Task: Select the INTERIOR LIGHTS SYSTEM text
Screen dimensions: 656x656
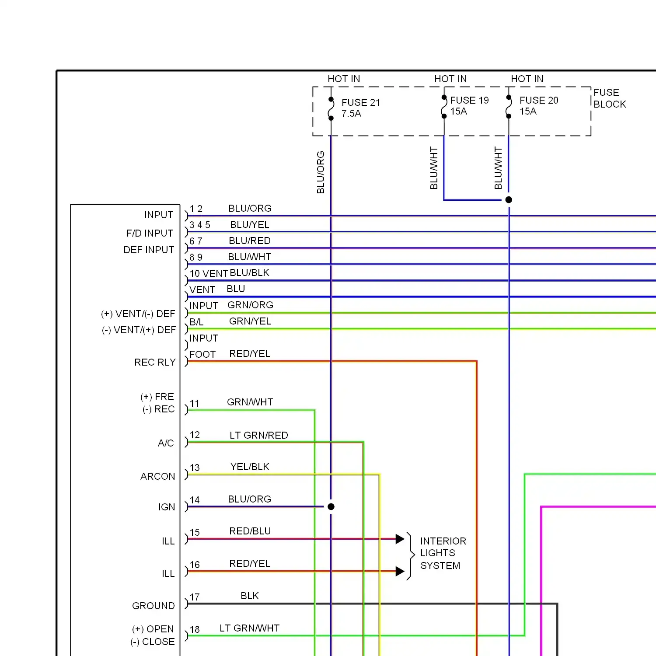Action: click(x=443, y=553)
